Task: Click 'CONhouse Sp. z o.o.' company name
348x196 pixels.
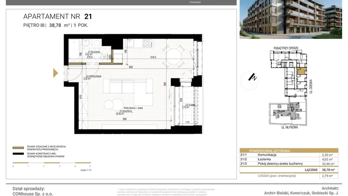Action: (x=33, y=194)
